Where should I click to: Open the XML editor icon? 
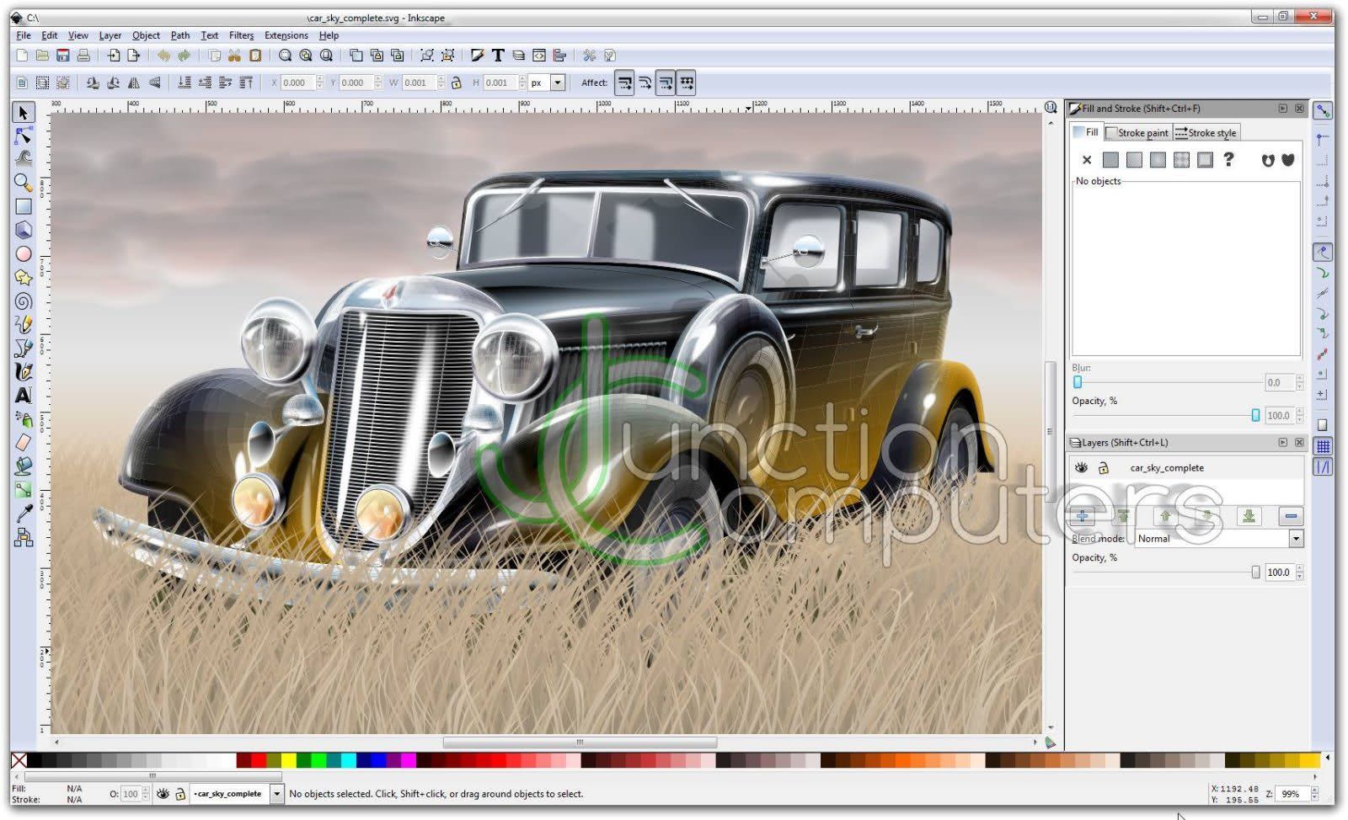click(x=539, y=56)
